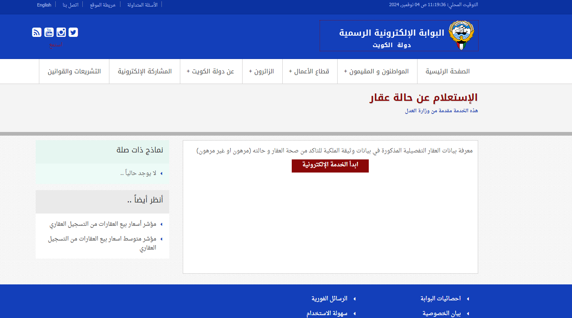
Task: Open المشاركة الإلكترونية navigation item
Action: tap(145, 71)
